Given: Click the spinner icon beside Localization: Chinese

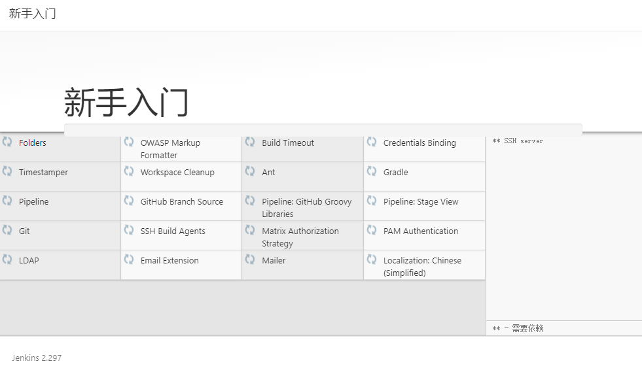Looking at the screenshot, I should tap(371, 260).
